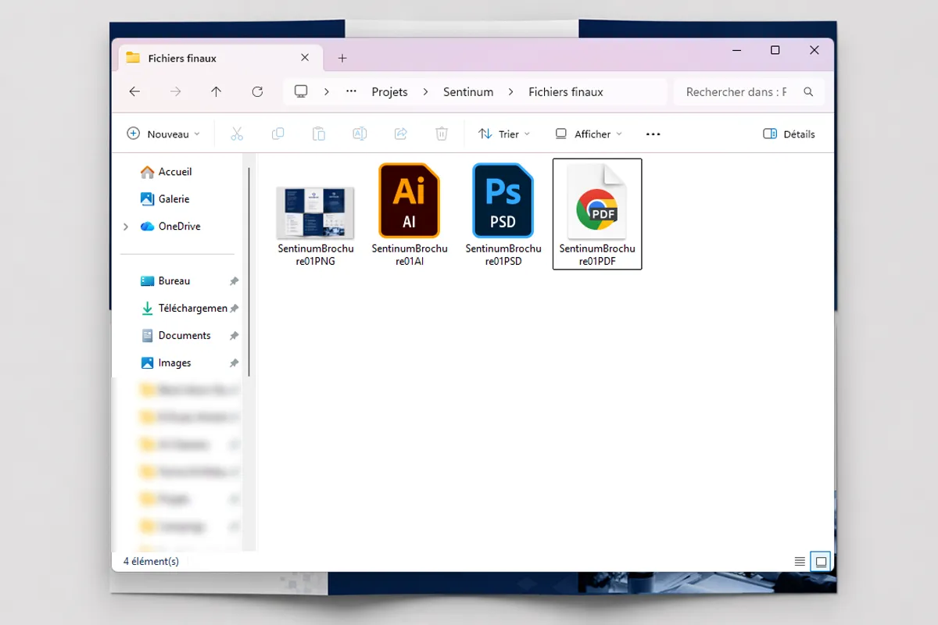Click the SentinumBrochure01PSD file name

(503, 255)
